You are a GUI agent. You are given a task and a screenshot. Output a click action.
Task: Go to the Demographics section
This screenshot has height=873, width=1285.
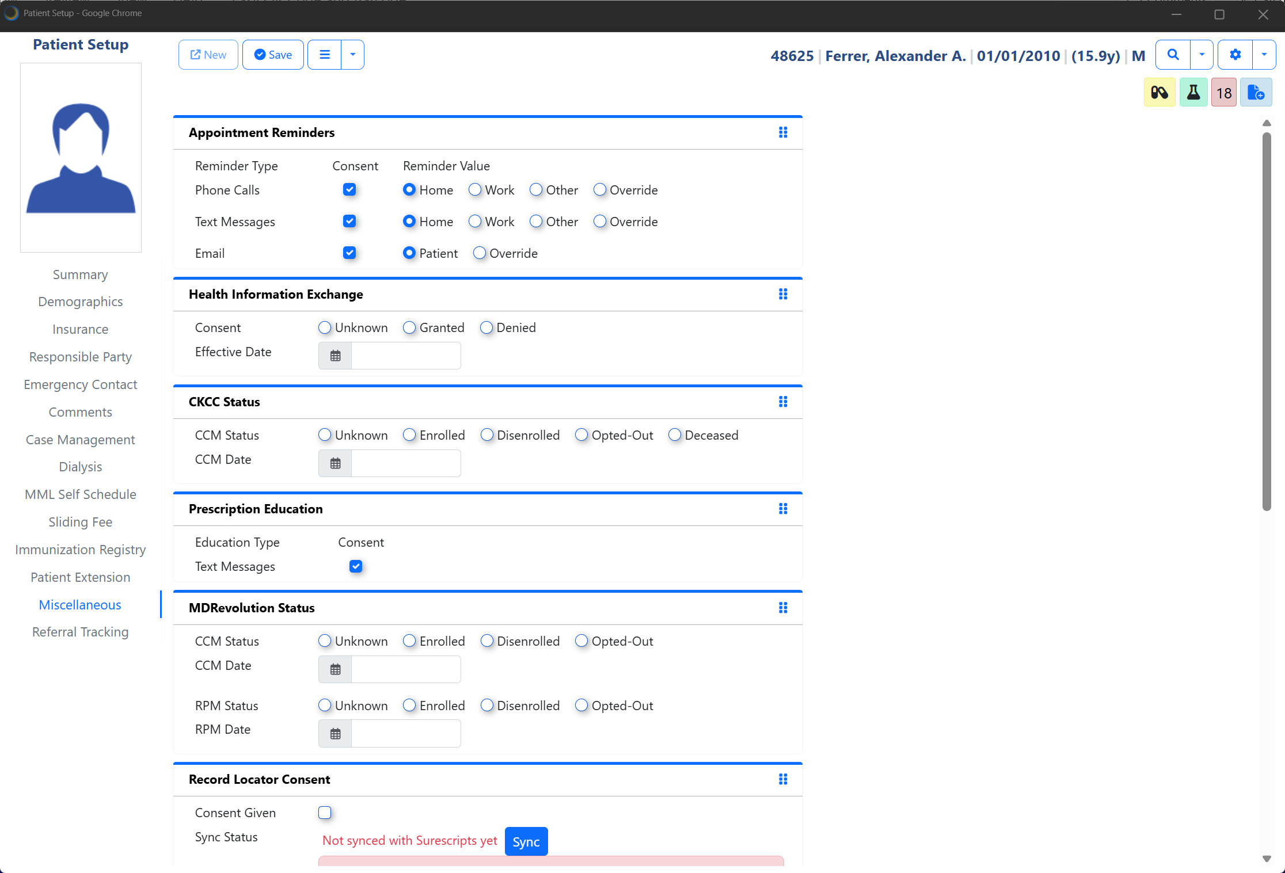pos(80,302)
